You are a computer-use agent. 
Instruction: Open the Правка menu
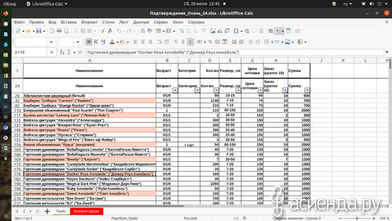pyautogui.click(x=36, y=22)
